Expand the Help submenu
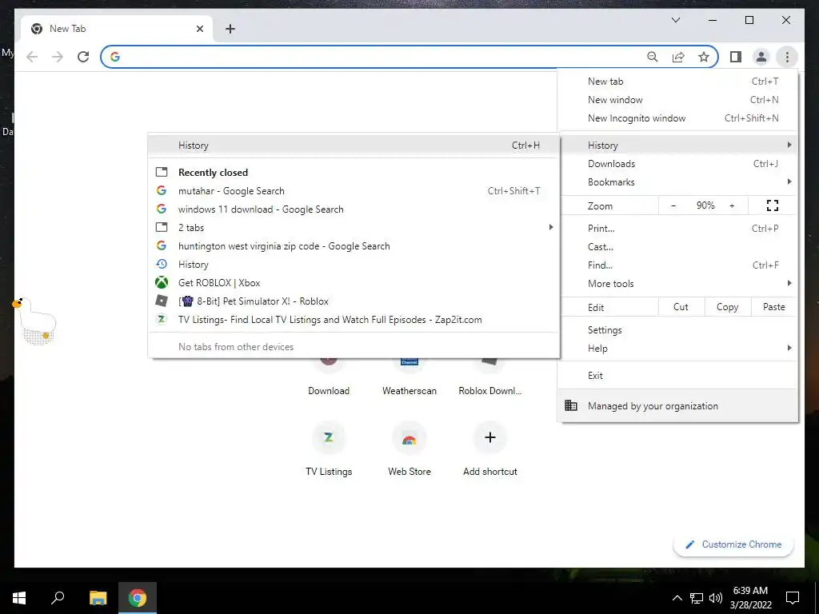819x614 pixels. point(677,349)
